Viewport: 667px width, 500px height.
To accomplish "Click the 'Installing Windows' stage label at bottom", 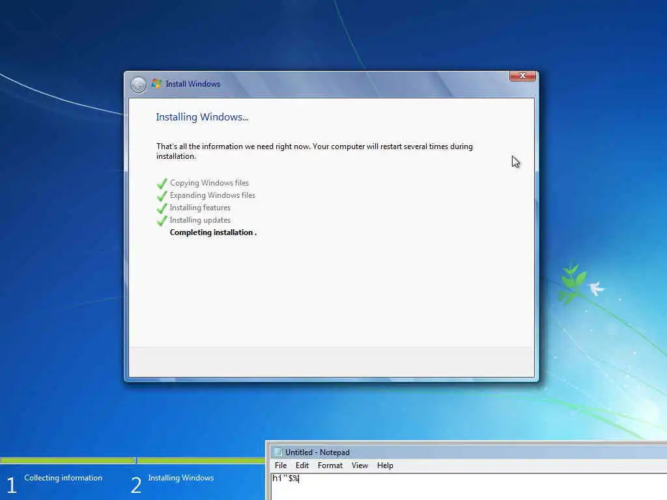I will (181, 478).
